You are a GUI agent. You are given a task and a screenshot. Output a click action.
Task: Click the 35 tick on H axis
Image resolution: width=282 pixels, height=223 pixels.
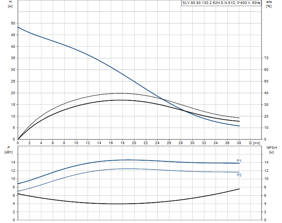click(13, 58)
